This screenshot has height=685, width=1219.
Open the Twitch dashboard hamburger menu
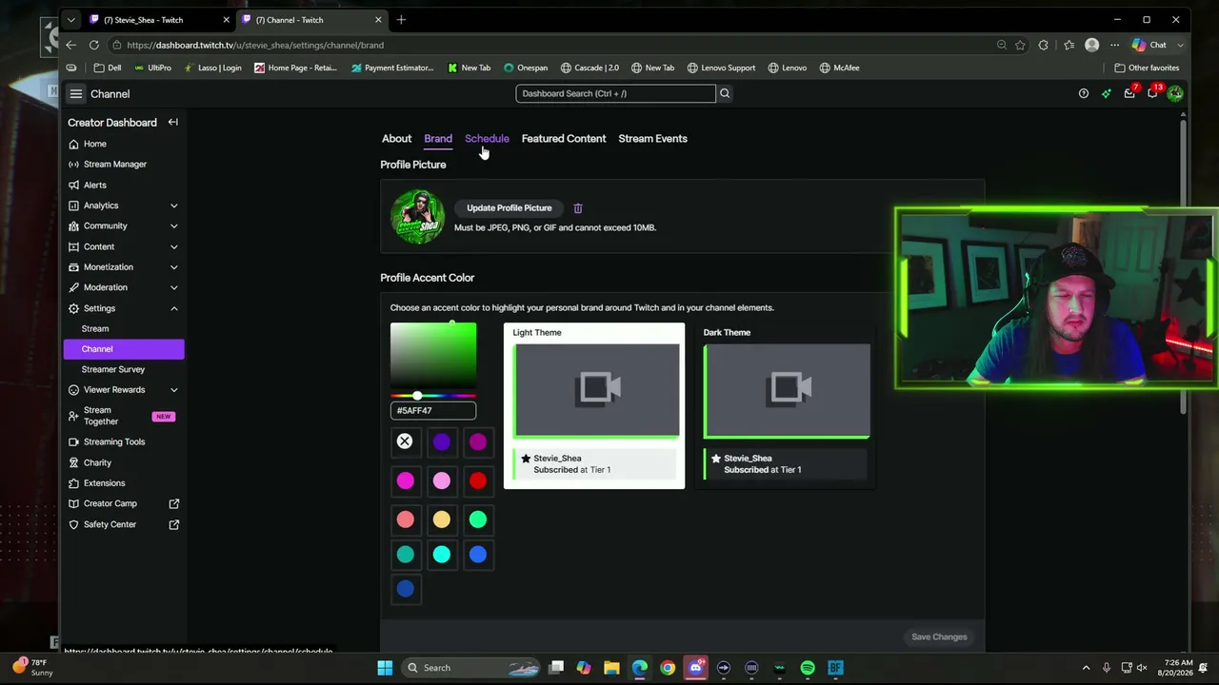tap(76, 94)
